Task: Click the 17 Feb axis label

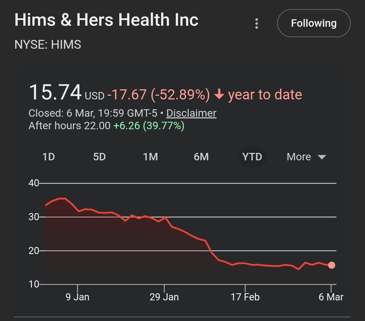Action: pos(245,297)
